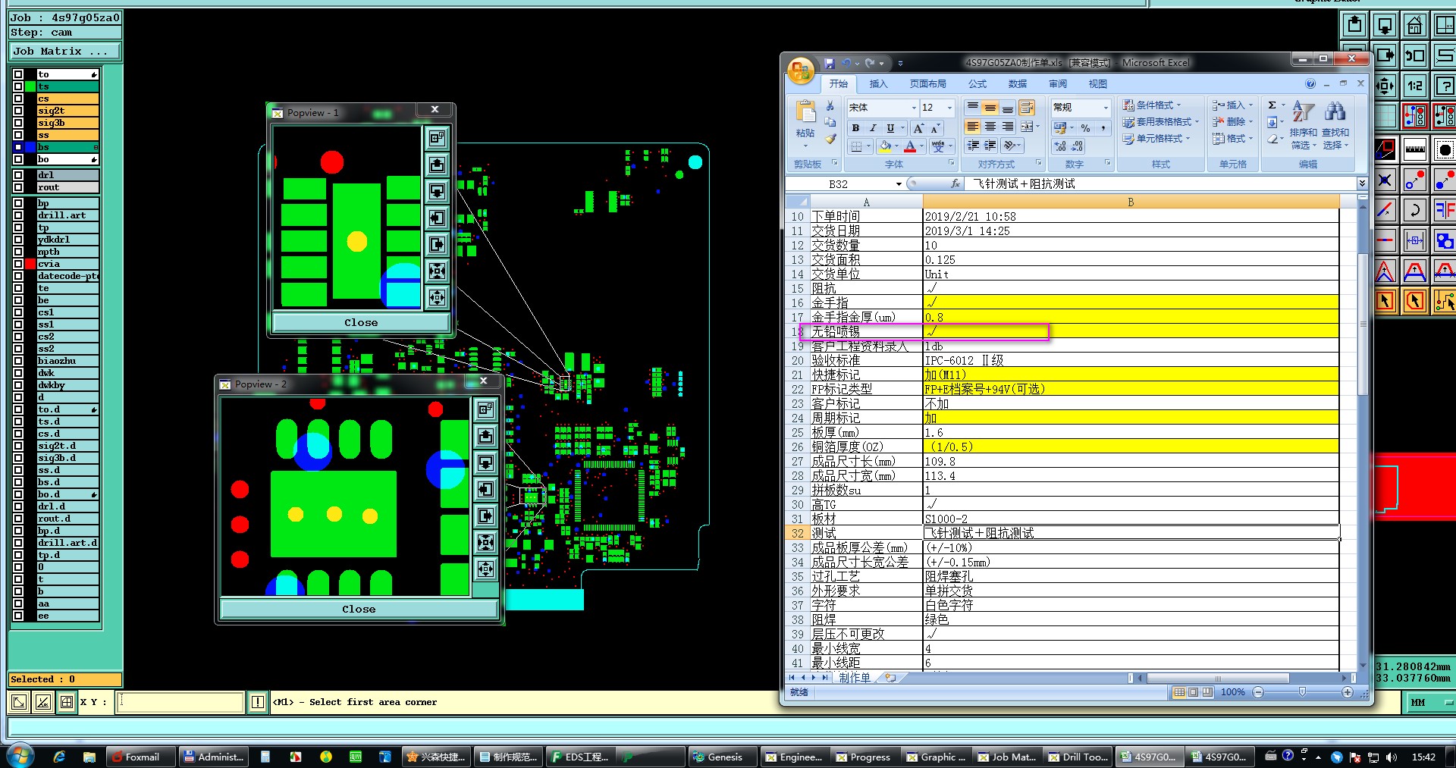This screenshot has width=1456, height=768.
Task: Click the rotate arrow tool icon
Action: (x=1415, y=210)
